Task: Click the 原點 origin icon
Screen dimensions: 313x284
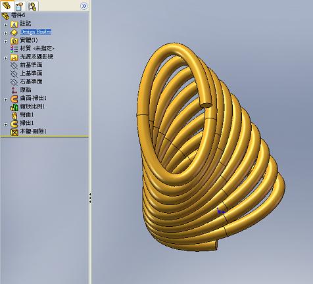Action: pos(14,90)
